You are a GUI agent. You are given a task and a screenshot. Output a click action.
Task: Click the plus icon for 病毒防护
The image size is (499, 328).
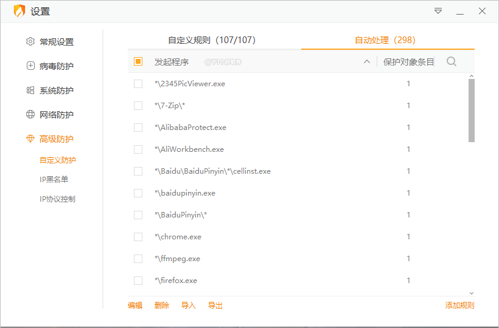(30, 66)
